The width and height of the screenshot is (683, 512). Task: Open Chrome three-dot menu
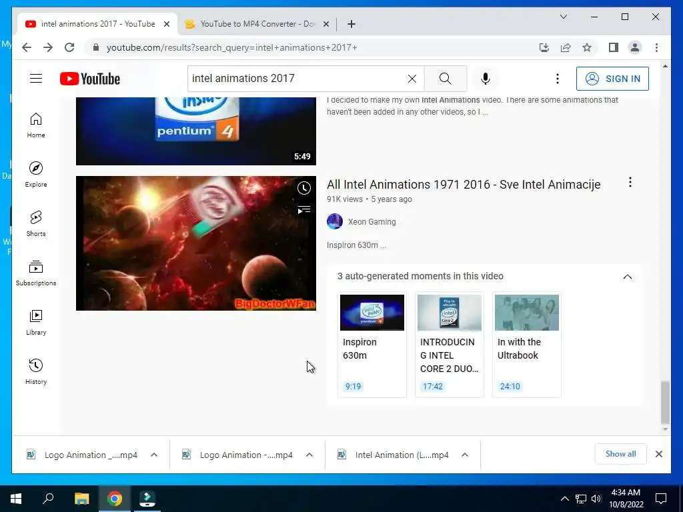(x=656, y=47)
